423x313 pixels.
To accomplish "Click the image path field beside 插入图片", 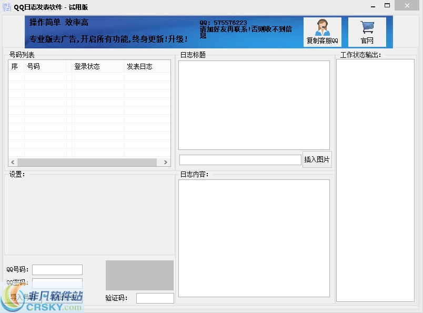I will 240,160.
